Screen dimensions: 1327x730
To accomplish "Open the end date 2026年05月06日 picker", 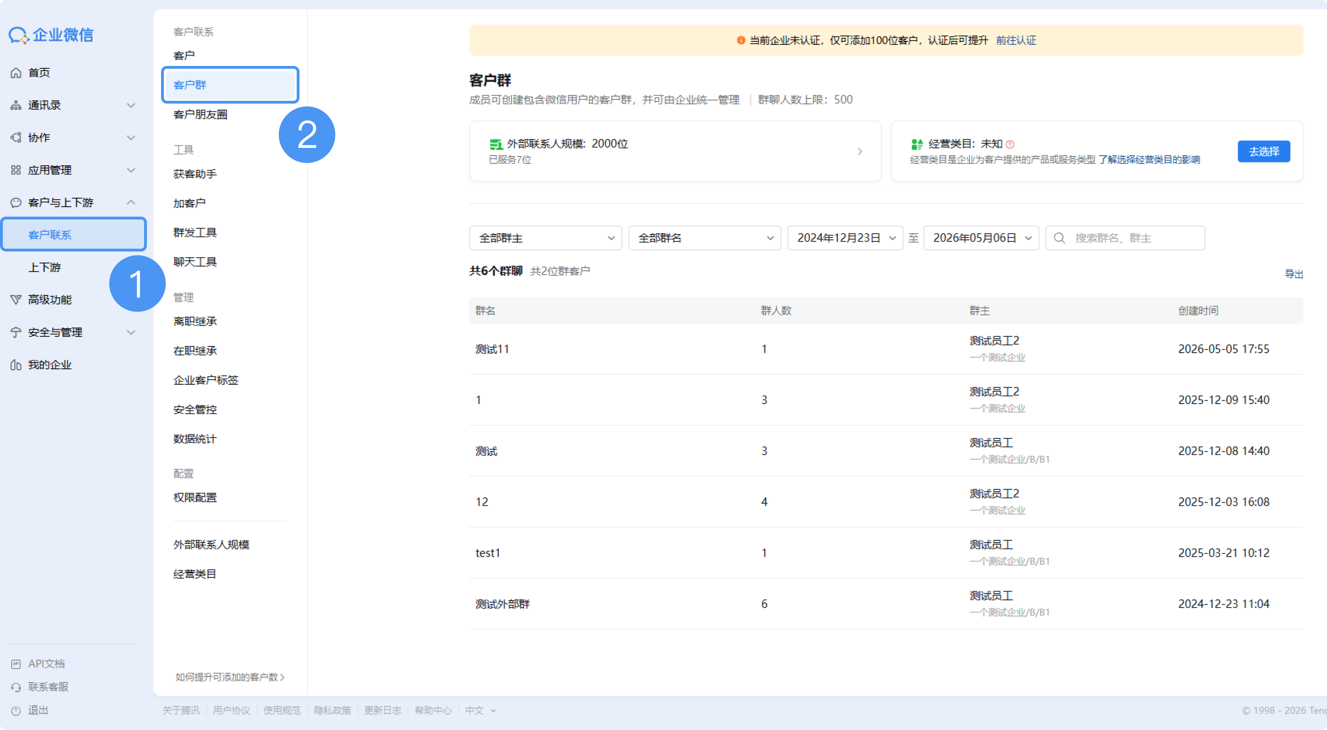I will pyautogui.click(x=981, y=238).
